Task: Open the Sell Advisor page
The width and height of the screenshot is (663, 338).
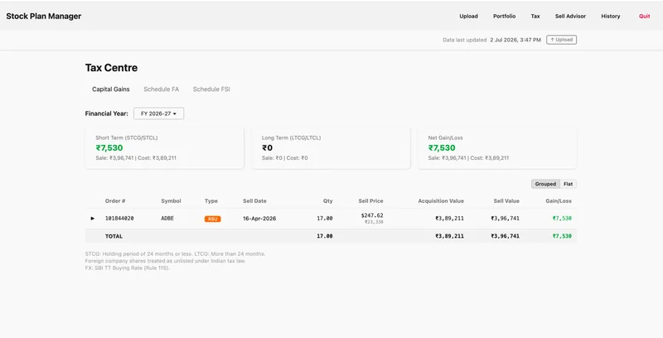Action: [x=570, y=16]
